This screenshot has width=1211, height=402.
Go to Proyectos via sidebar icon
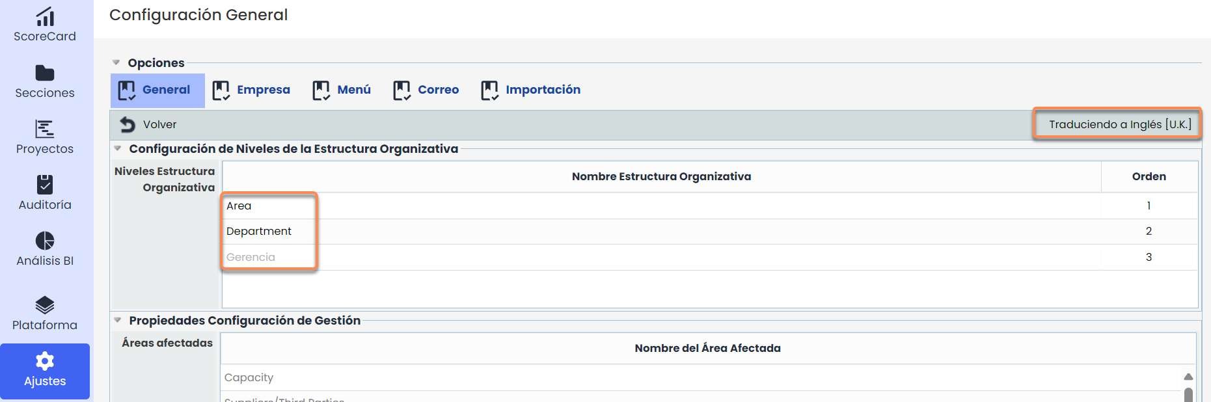45,129
